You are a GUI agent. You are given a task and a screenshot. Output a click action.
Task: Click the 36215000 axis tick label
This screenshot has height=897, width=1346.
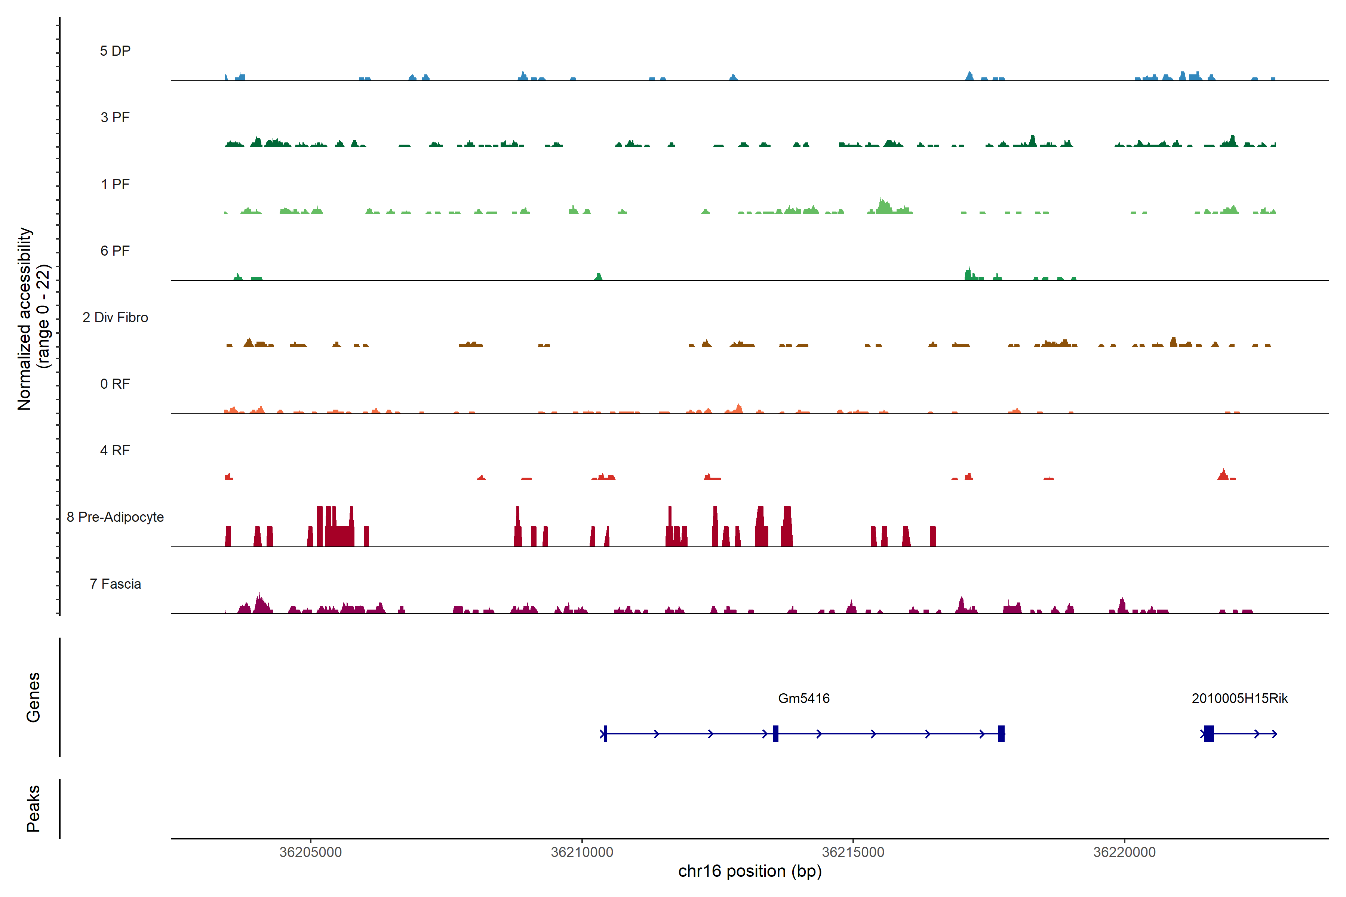[x=853, y=852]
